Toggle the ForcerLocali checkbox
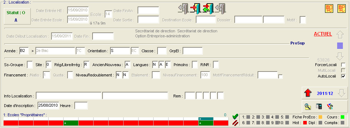This screenshot has width=350, height=128. tap(343, 65)
